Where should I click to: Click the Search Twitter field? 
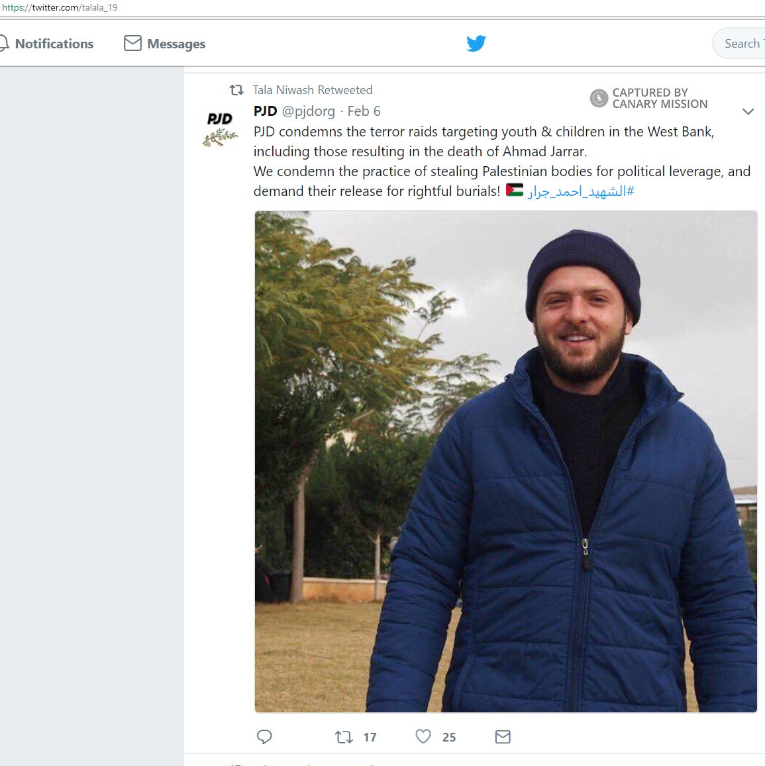coord(742,44)
